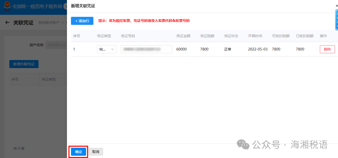
Task: Click the 添加行 button
Action: pos(82,21)
